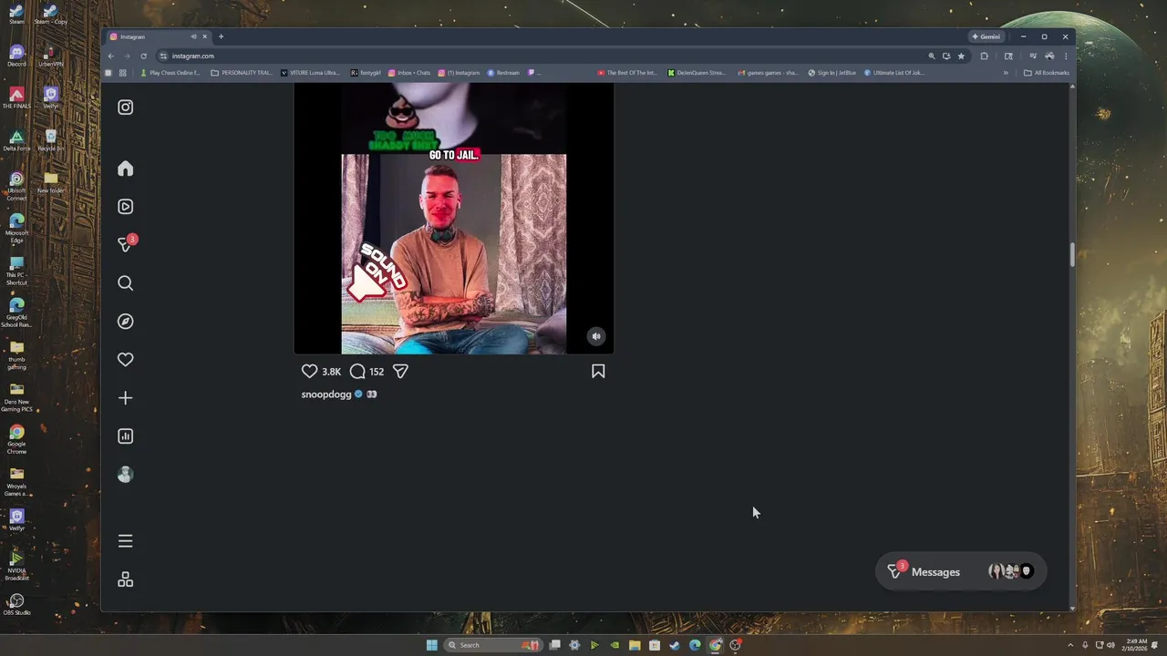
Task: Open the Instagram logo home link
Action: tap(126, 108)
